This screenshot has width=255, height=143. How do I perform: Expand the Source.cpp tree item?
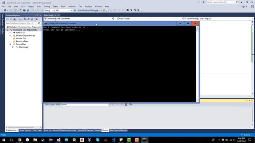(13, 47)
